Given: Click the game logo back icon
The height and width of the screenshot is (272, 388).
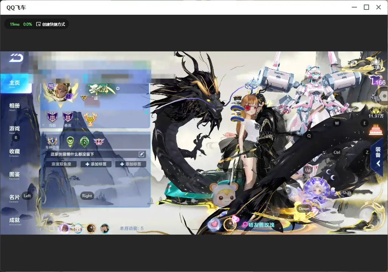Looking at the screenshot, I should (16, 57).
